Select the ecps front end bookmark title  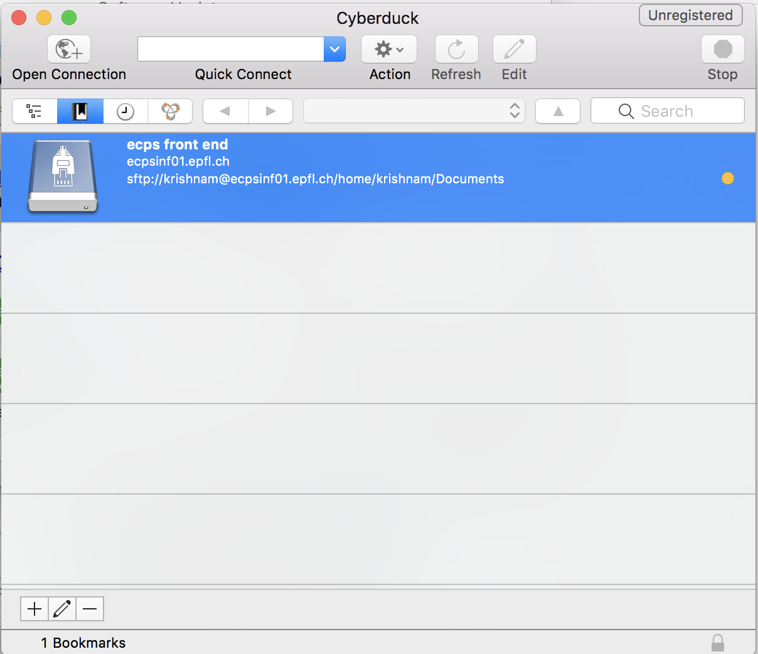(x=178, y=144)
